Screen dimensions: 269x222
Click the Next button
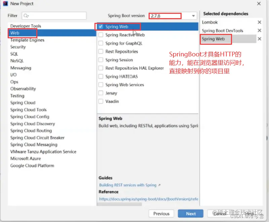[x=191, y=214]
